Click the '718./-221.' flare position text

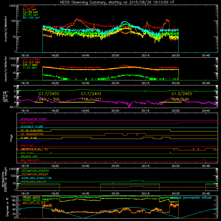(92, 99)
